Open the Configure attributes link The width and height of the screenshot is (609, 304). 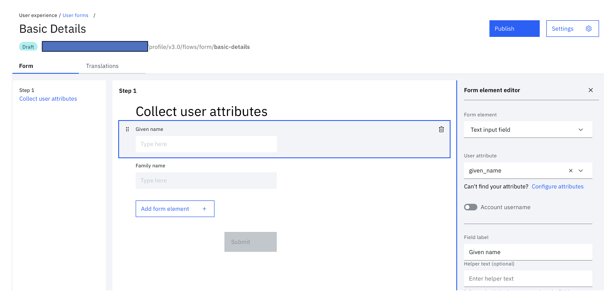558,186
